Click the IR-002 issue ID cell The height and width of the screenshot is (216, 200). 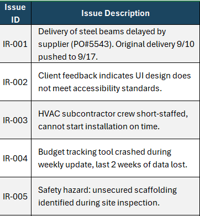pos(15,82)
